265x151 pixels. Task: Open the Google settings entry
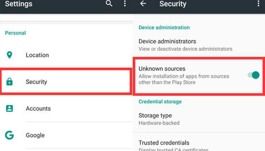pyautogui.click(x=66, y=135)
